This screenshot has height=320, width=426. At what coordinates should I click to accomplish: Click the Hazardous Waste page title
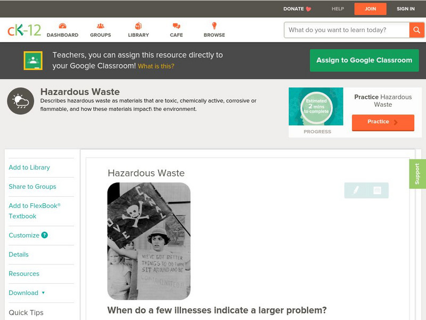point(80,92)
